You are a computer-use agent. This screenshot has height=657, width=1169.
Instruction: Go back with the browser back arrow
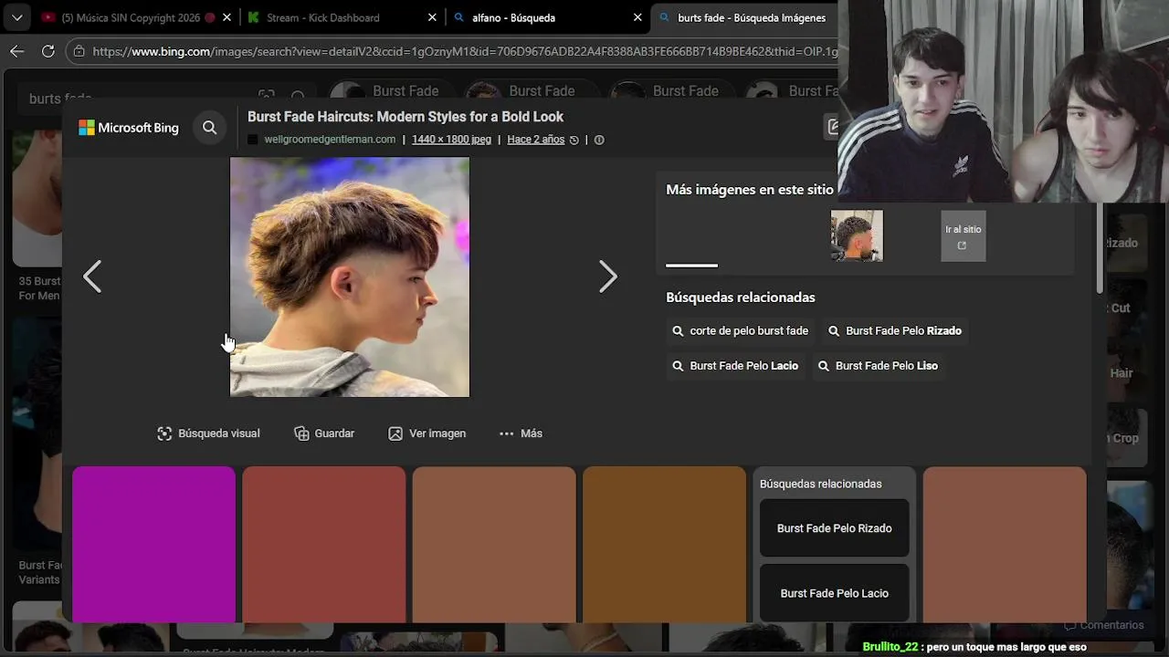click(16, 51)
